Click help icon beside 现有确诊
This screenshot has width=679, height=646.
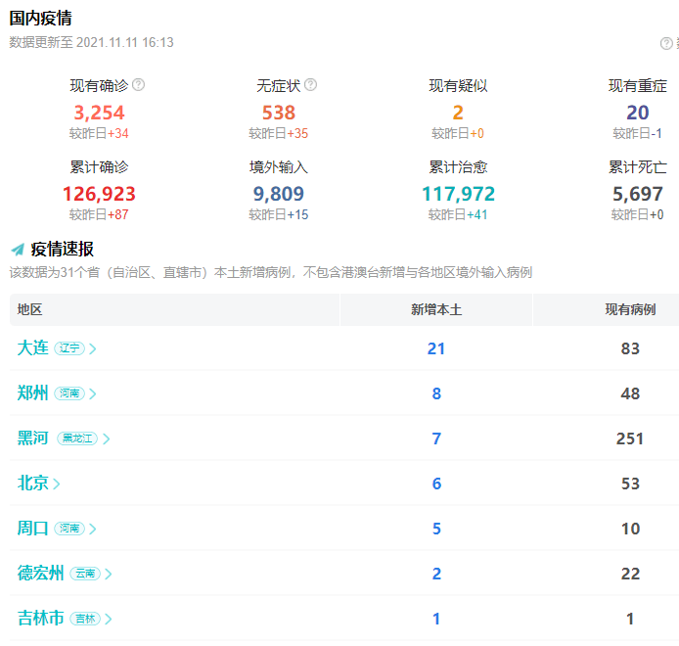138,85
